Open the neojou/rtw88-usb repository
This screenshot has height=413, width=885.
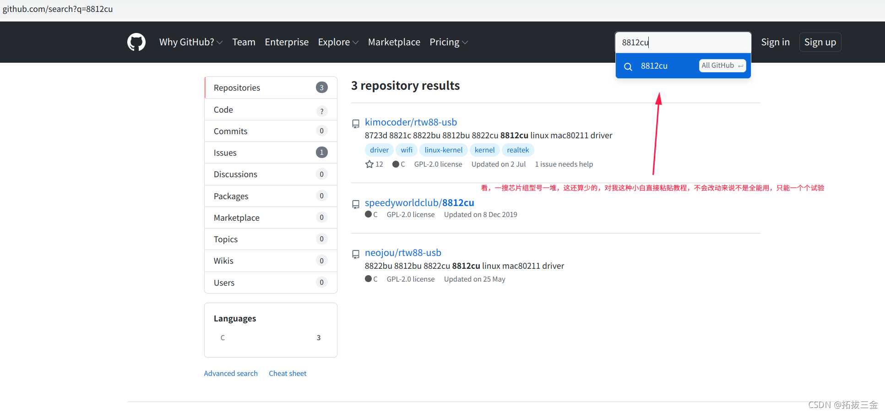pos(403,253)
